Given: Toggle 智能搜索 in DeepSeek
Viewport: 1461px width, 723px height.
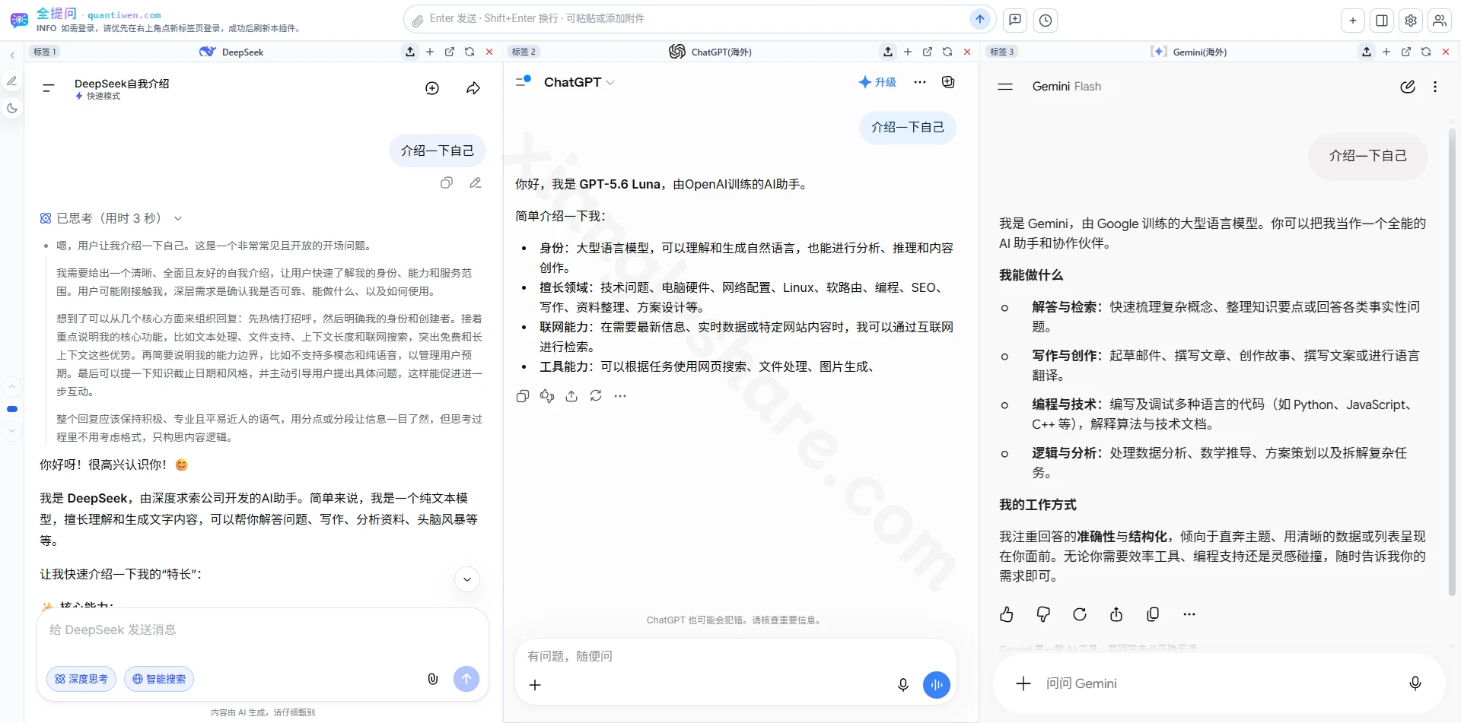Looking at the screenshot, I should coord(159,679).
